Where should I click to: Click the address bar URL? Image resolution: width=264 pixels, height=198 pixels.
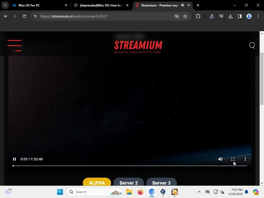coord(74,16)
